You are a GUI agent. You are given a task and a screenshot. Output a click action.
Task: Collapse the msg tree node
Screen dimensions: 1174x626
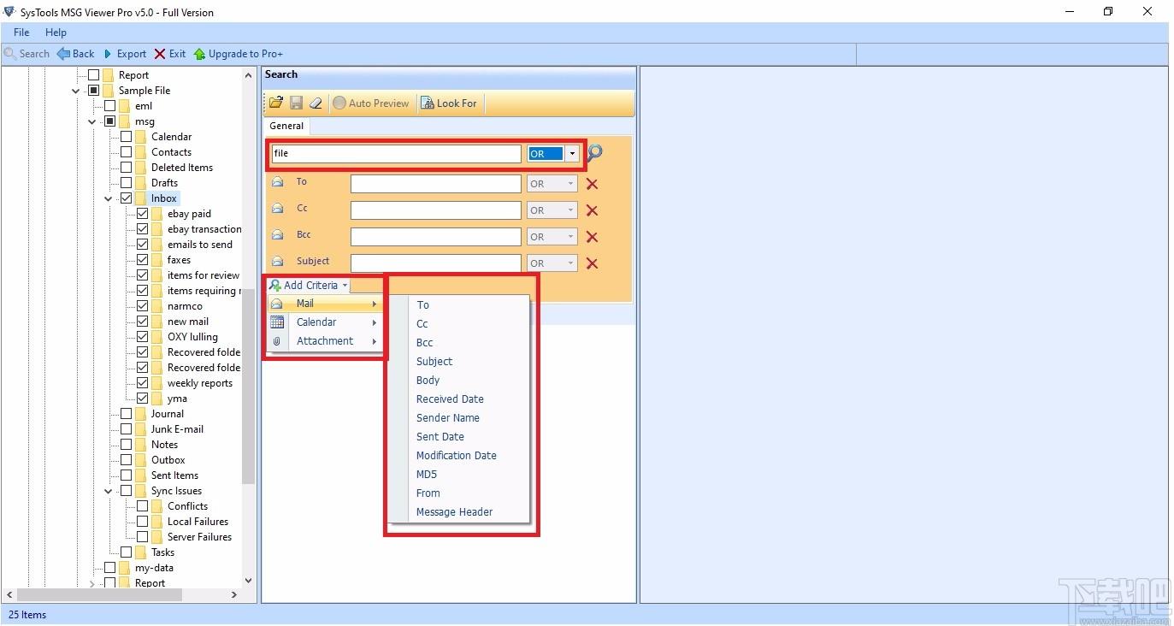pos(92,121)
